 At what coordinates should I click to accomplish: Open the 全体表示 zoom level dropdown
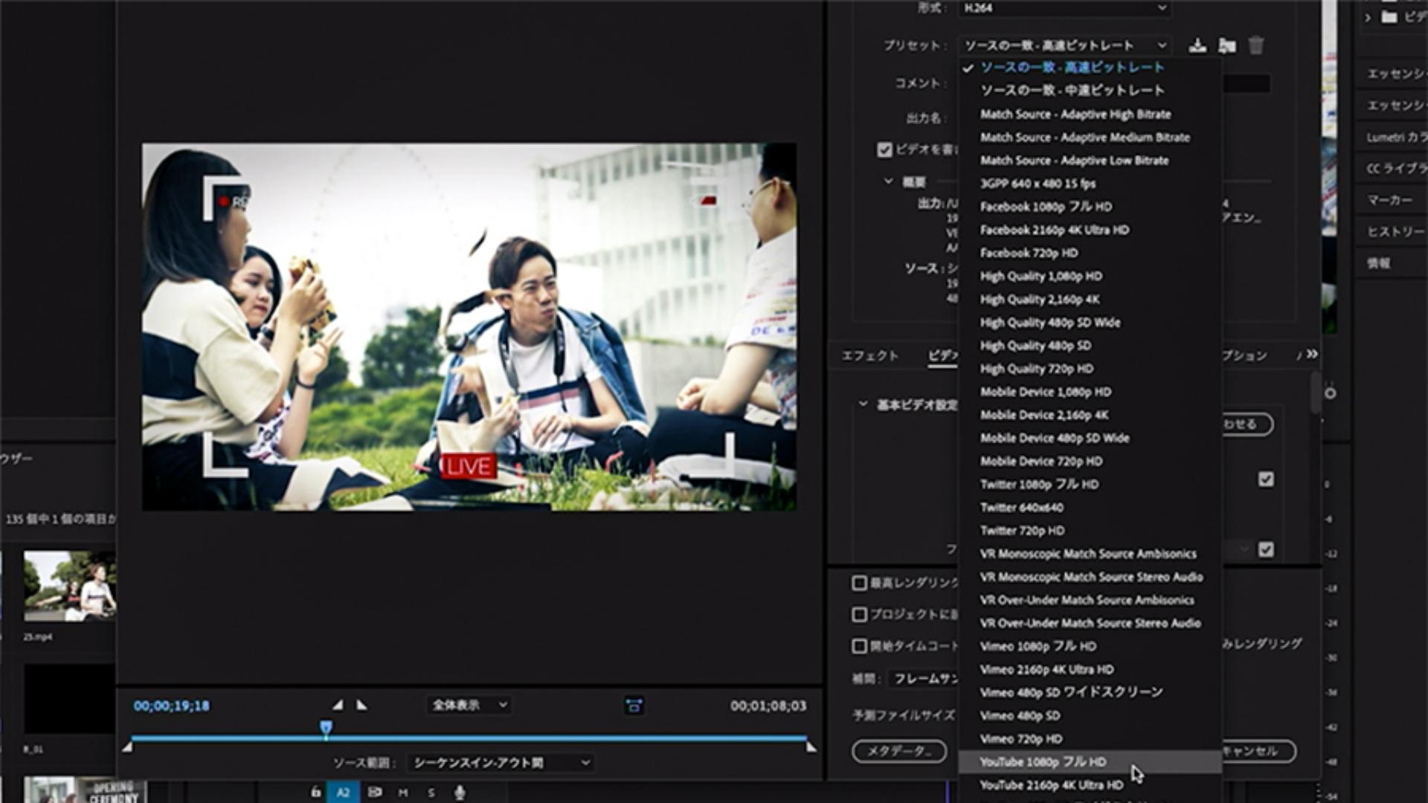coord(470,705)
